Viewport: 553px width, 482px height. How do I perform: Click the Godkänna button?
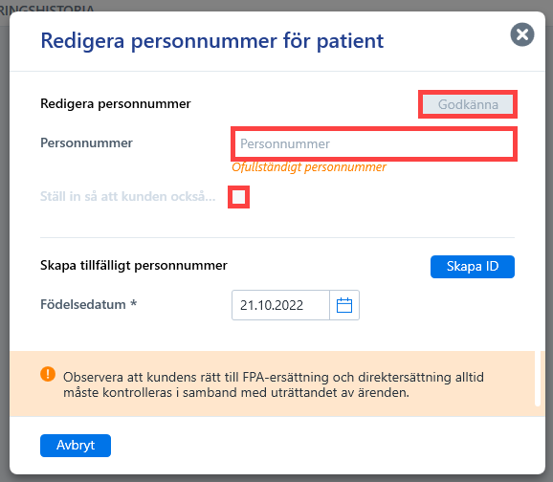pyautogui.click(x=468, y=104)
